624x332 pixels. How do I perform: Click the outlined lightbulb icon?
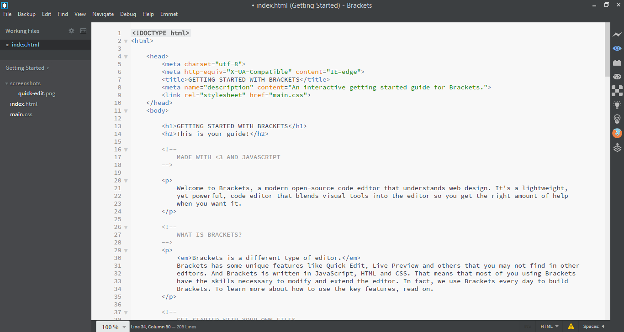point(617,119)
